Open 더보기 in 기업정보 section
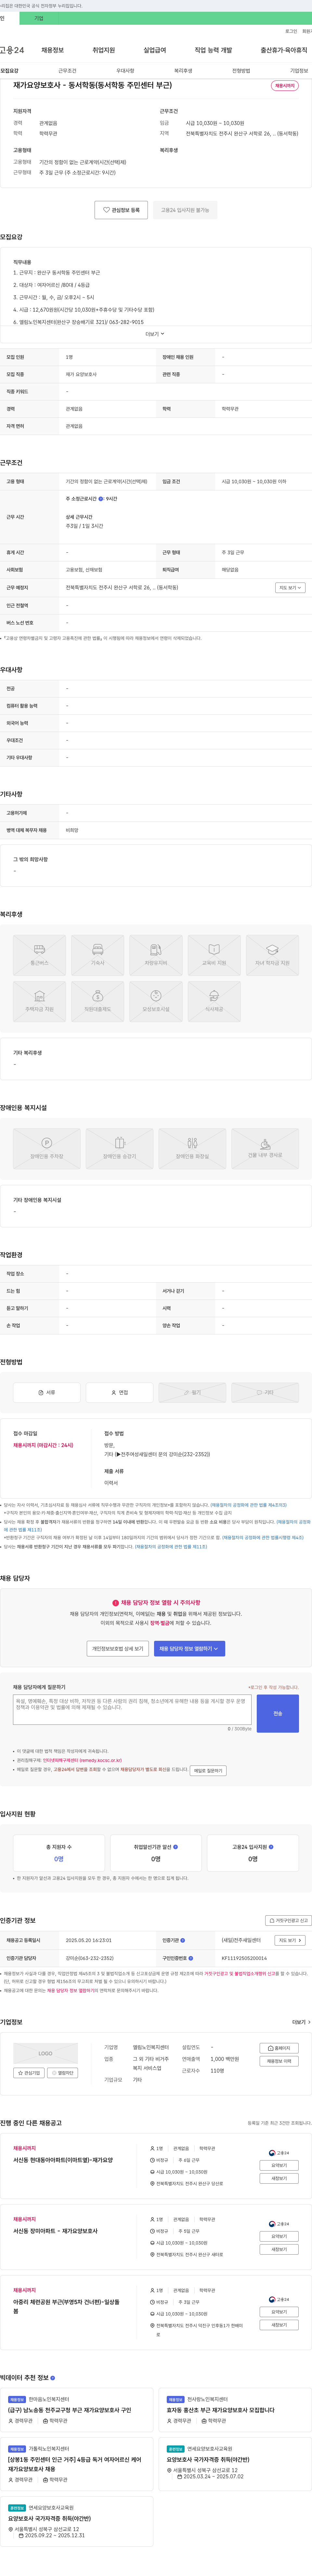 coord(301,2022)
